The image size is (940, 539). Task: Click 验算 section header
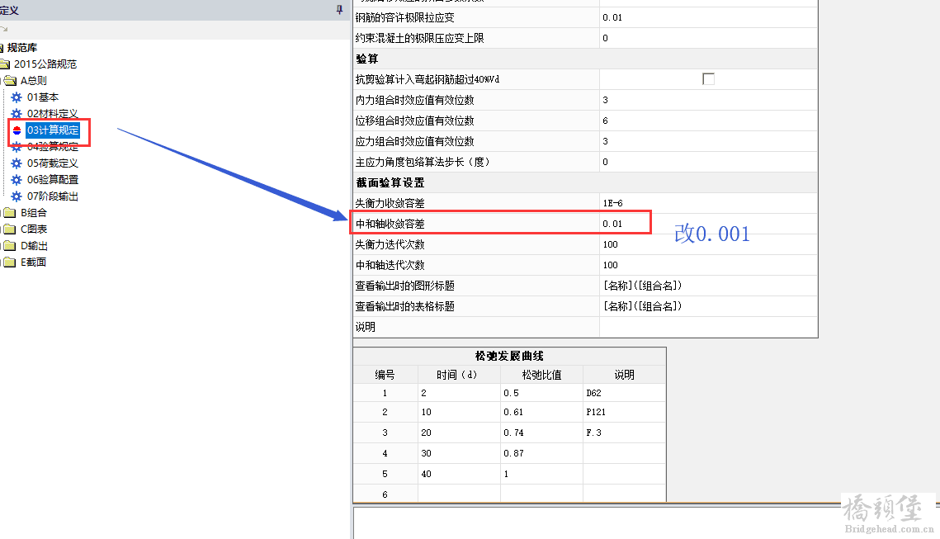[585, 59]
